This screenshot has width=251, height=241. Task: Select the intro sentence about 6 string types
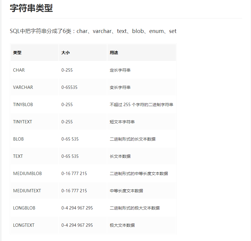[93, 31]
